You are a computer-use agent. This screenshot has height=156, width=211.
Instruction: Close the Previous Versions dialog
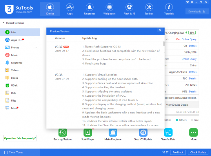(160, 30)
